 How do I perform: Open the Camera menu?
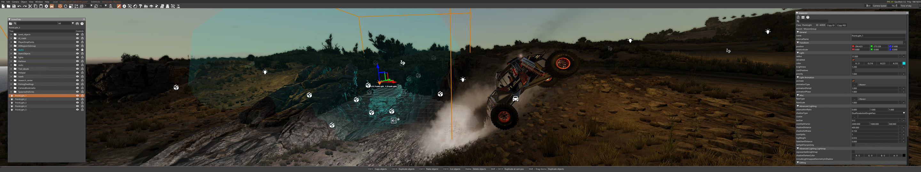(x=15, y=2)
